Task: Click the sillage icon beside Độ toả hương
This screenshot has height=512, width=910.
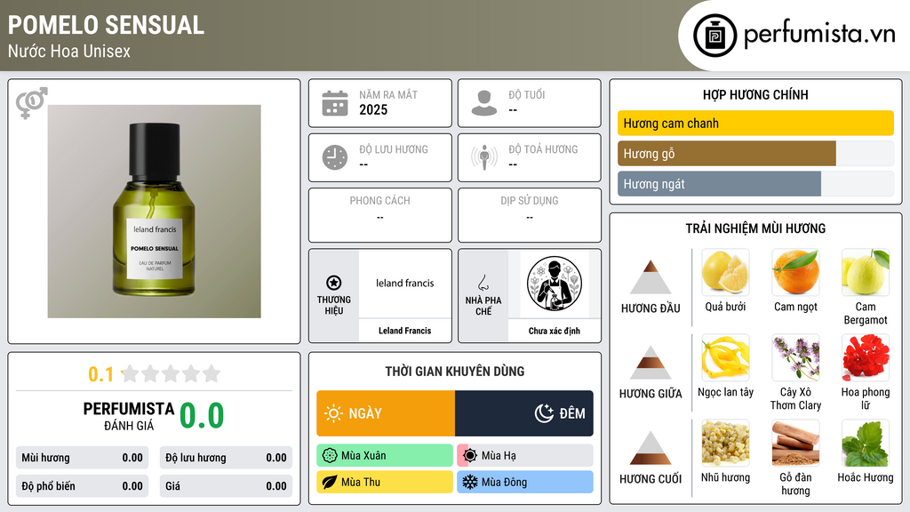Action: [x=484, y=158]
